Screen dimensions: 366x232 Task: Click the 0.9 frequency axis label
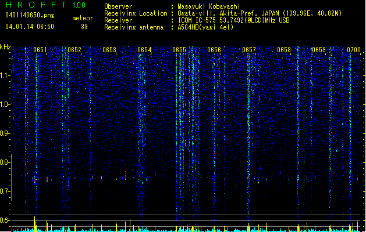coord(5,133)
